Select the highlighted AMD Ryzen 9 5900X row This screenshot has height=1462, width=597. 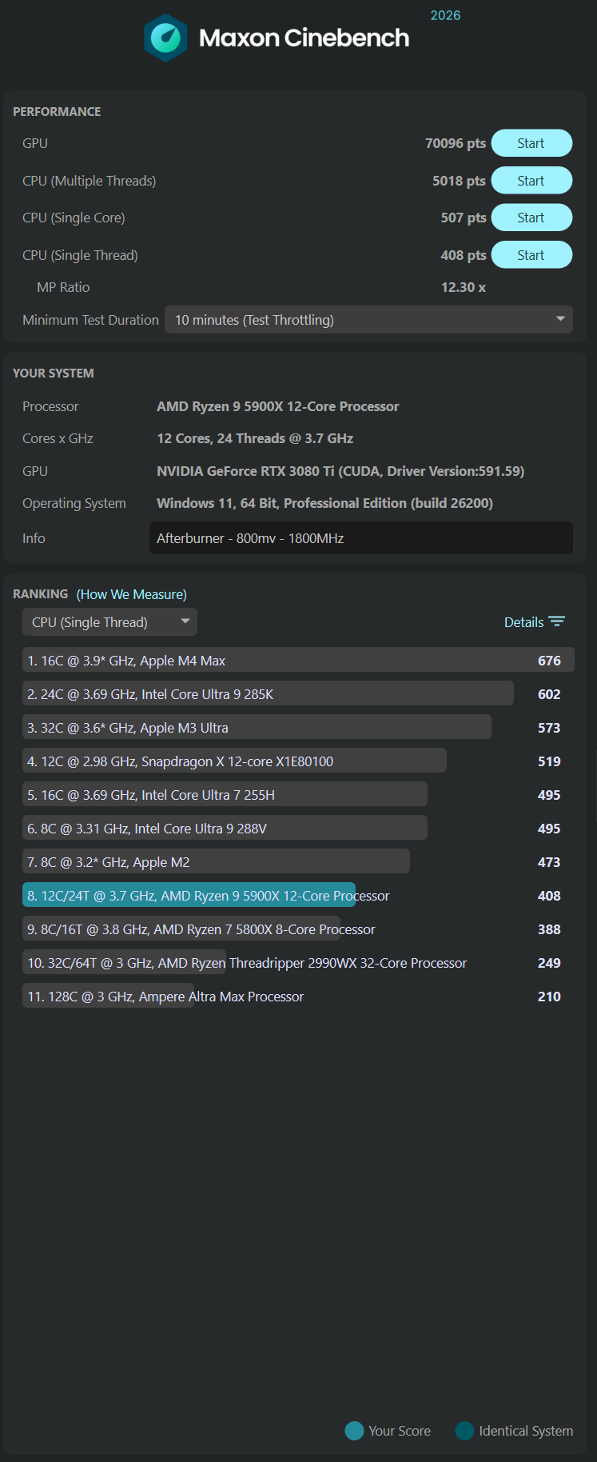(x=298, y=896)
